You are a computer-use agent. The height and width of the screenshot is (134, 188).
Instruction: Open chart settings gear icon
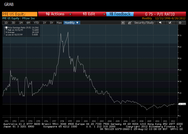click(180, 23)
